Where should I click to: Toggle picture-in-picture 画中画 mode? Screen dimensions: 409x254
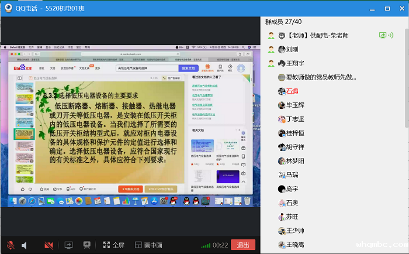(148, 245)
